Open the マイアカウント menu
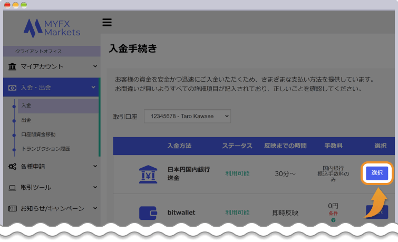Viewport: 398px width, 242px height. (52, 66)
